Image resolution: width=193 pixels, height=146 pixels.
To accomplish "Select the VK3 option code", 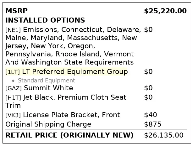I will 13,115.
